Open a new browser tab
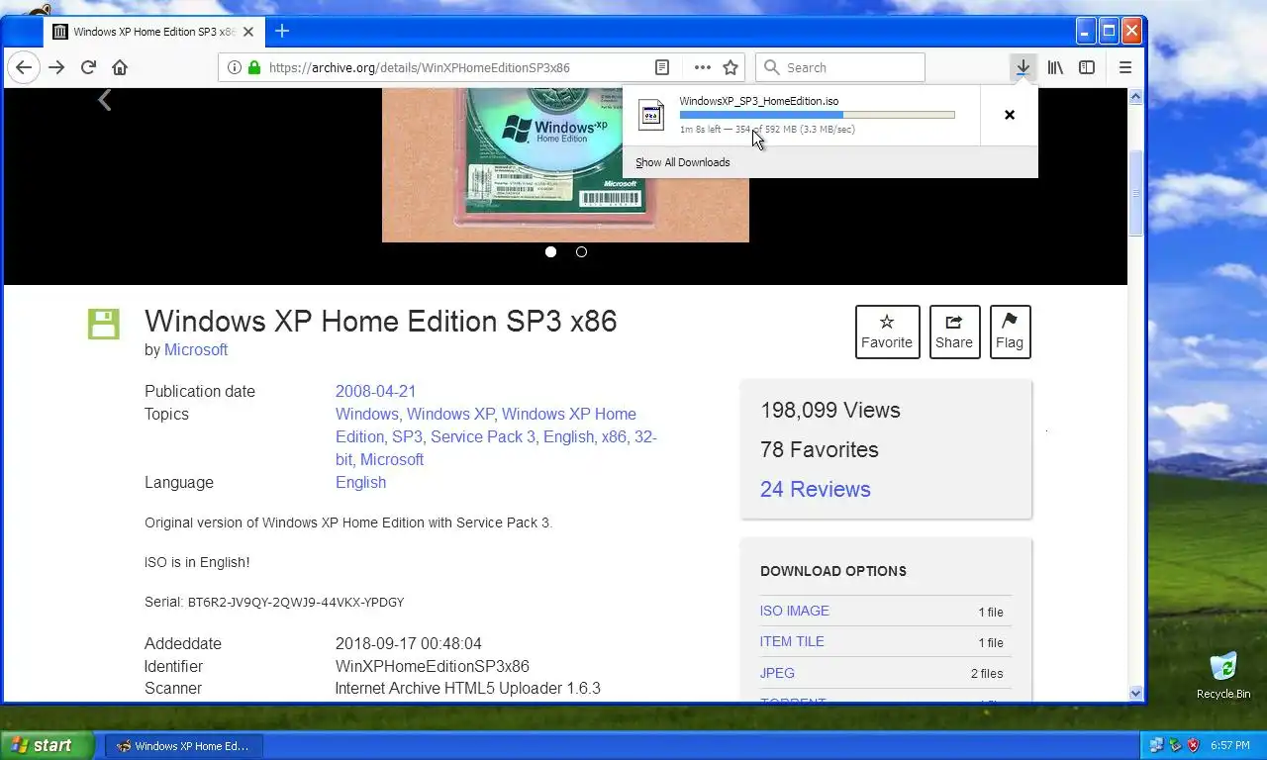The width and height of the screenshot is (1267, 760). click(282, 31)
